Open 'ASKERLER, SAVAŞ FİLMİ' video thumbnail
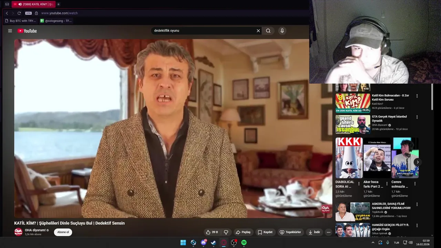The width and height of the screenshot is (441, 248). 353,211
